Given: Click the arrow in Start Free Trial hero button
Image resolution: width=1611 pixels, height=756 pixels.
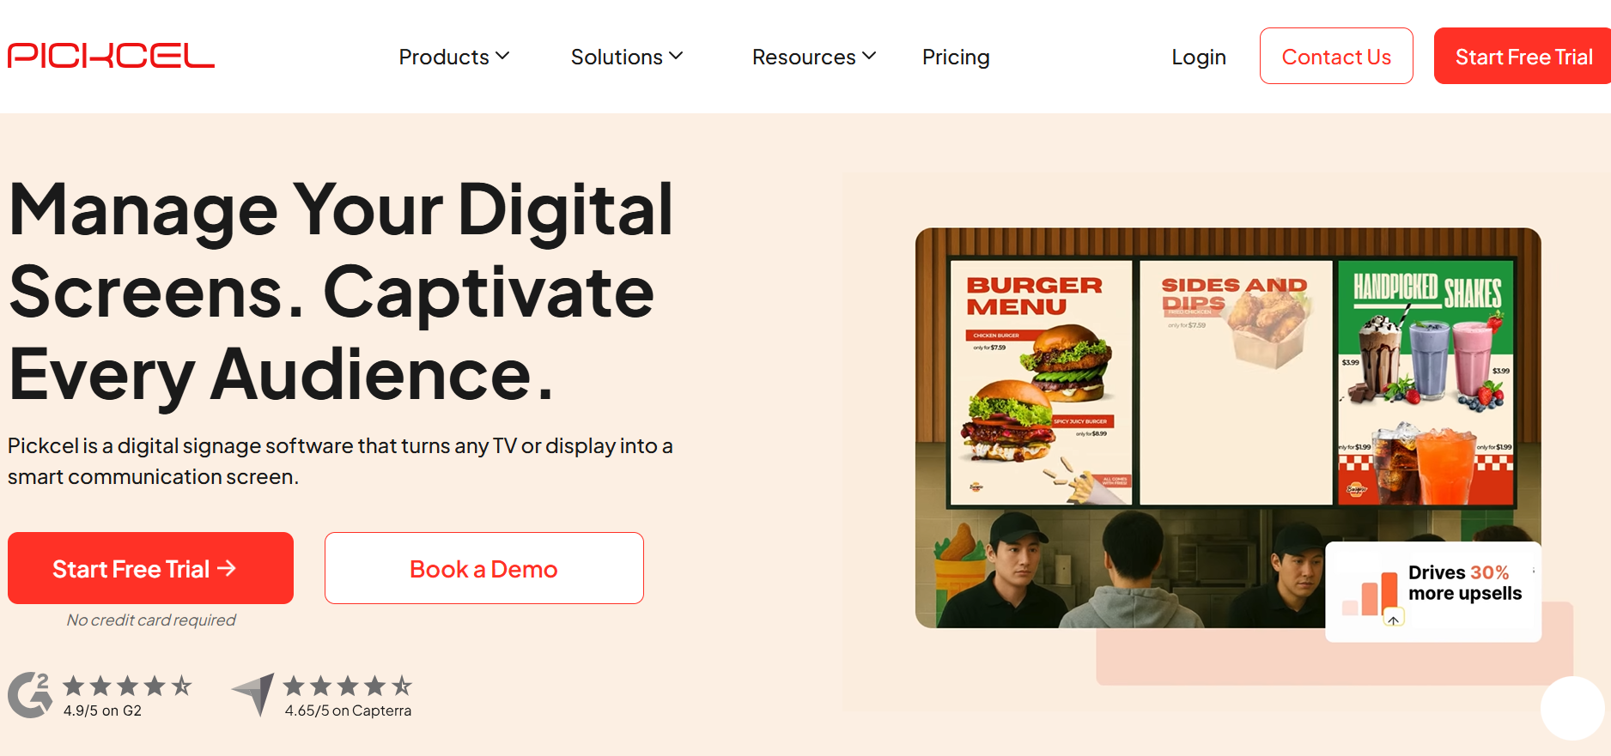Looking at the screenshot, I should click(227, 568).
